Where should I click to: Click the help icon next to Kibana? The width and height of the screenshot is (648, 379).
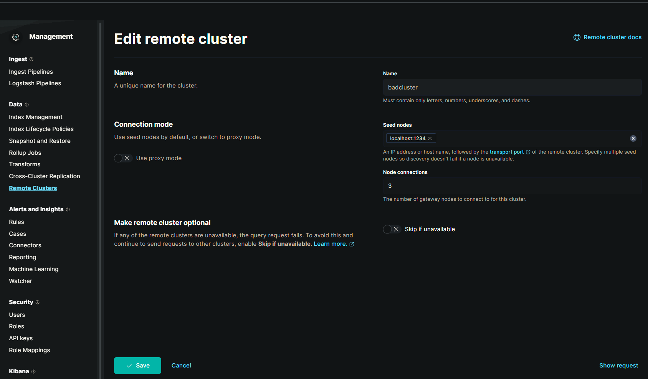pyautogui.click(x=33, y=371)
